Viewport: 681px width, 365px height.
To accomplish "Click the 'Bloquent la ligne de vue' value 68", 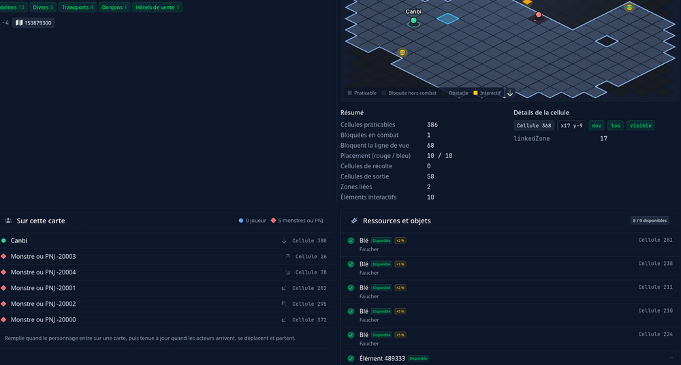I will click(x=430, y=146).
